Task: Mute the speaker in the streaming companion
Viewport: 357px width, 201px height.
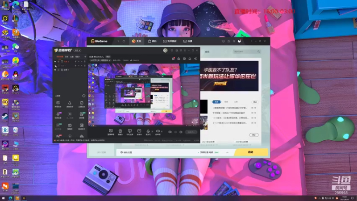Action: point(158,131)
